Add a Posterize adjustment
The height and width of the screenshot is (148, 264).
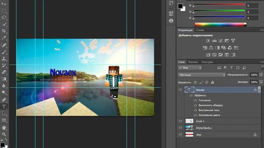tap(214, 55)
